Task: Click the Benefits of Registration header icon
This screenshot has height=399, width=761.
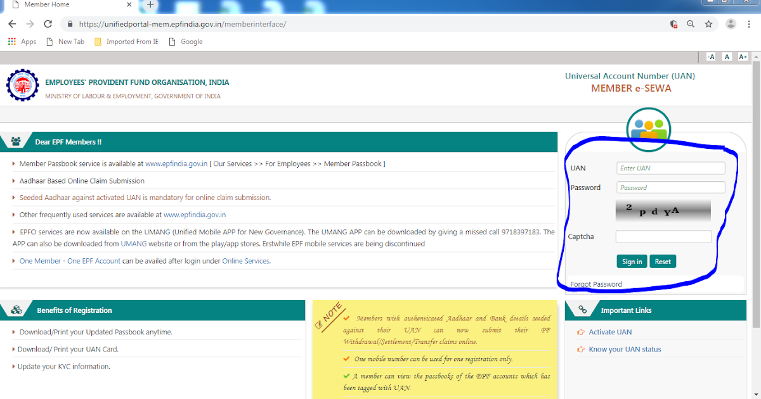Action: tap(15, 310)
